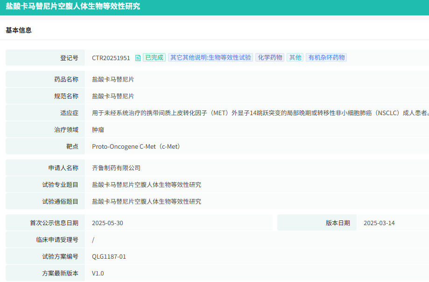The image size is (429, 282).
Task: Click first publication date 2025-05-30
Action: click(x=107, y=223)
